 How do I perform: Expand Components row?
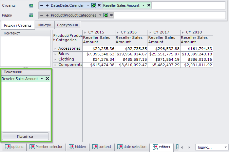point(55,65)
